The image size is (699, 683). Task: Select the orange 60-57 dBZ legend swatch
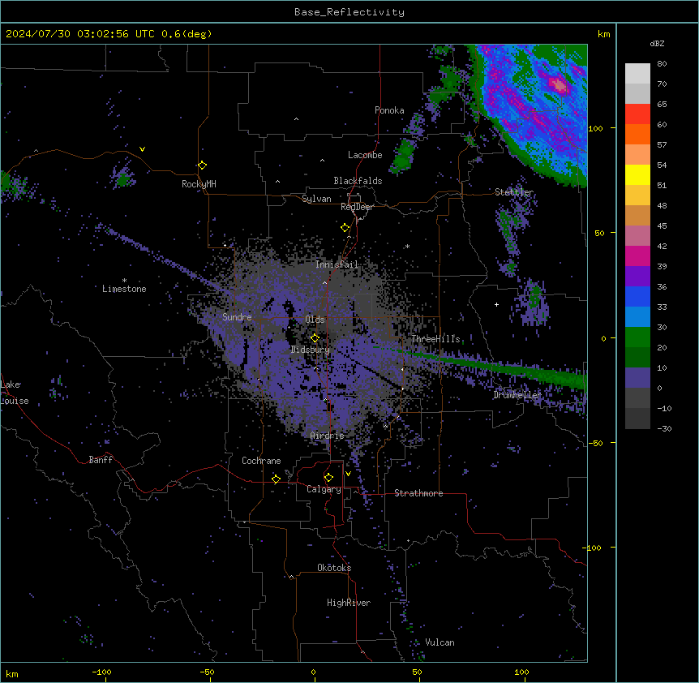637,134
